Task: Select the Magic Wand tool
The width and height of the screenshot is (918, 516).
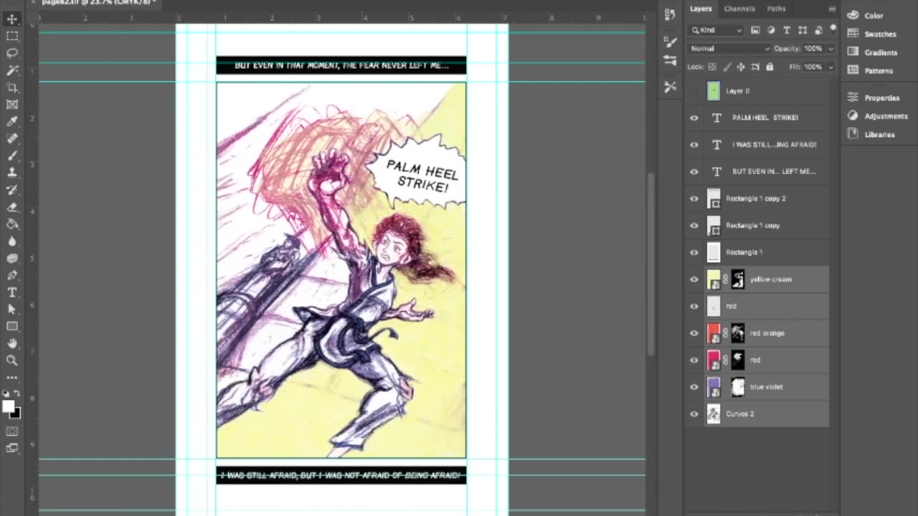Action: 12,70
